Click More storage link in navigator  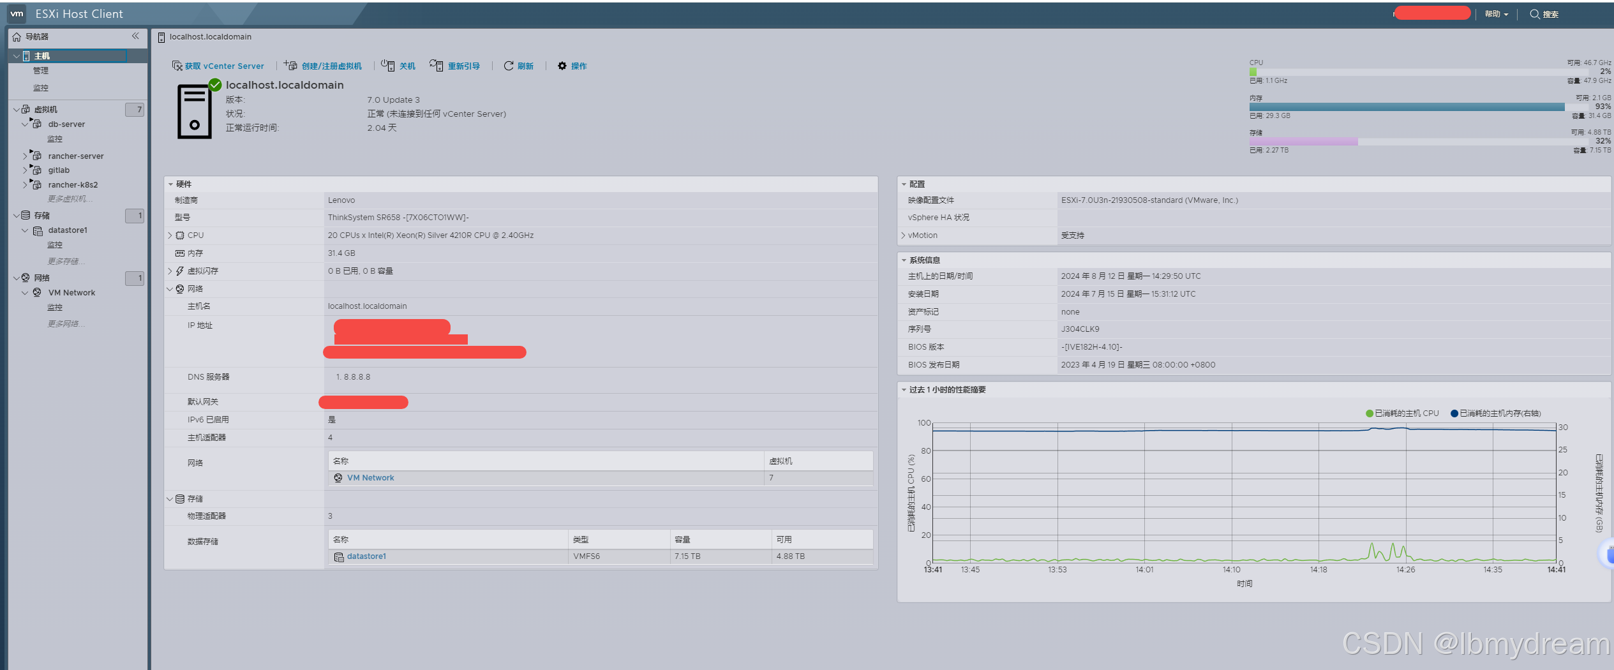(66, 262)
